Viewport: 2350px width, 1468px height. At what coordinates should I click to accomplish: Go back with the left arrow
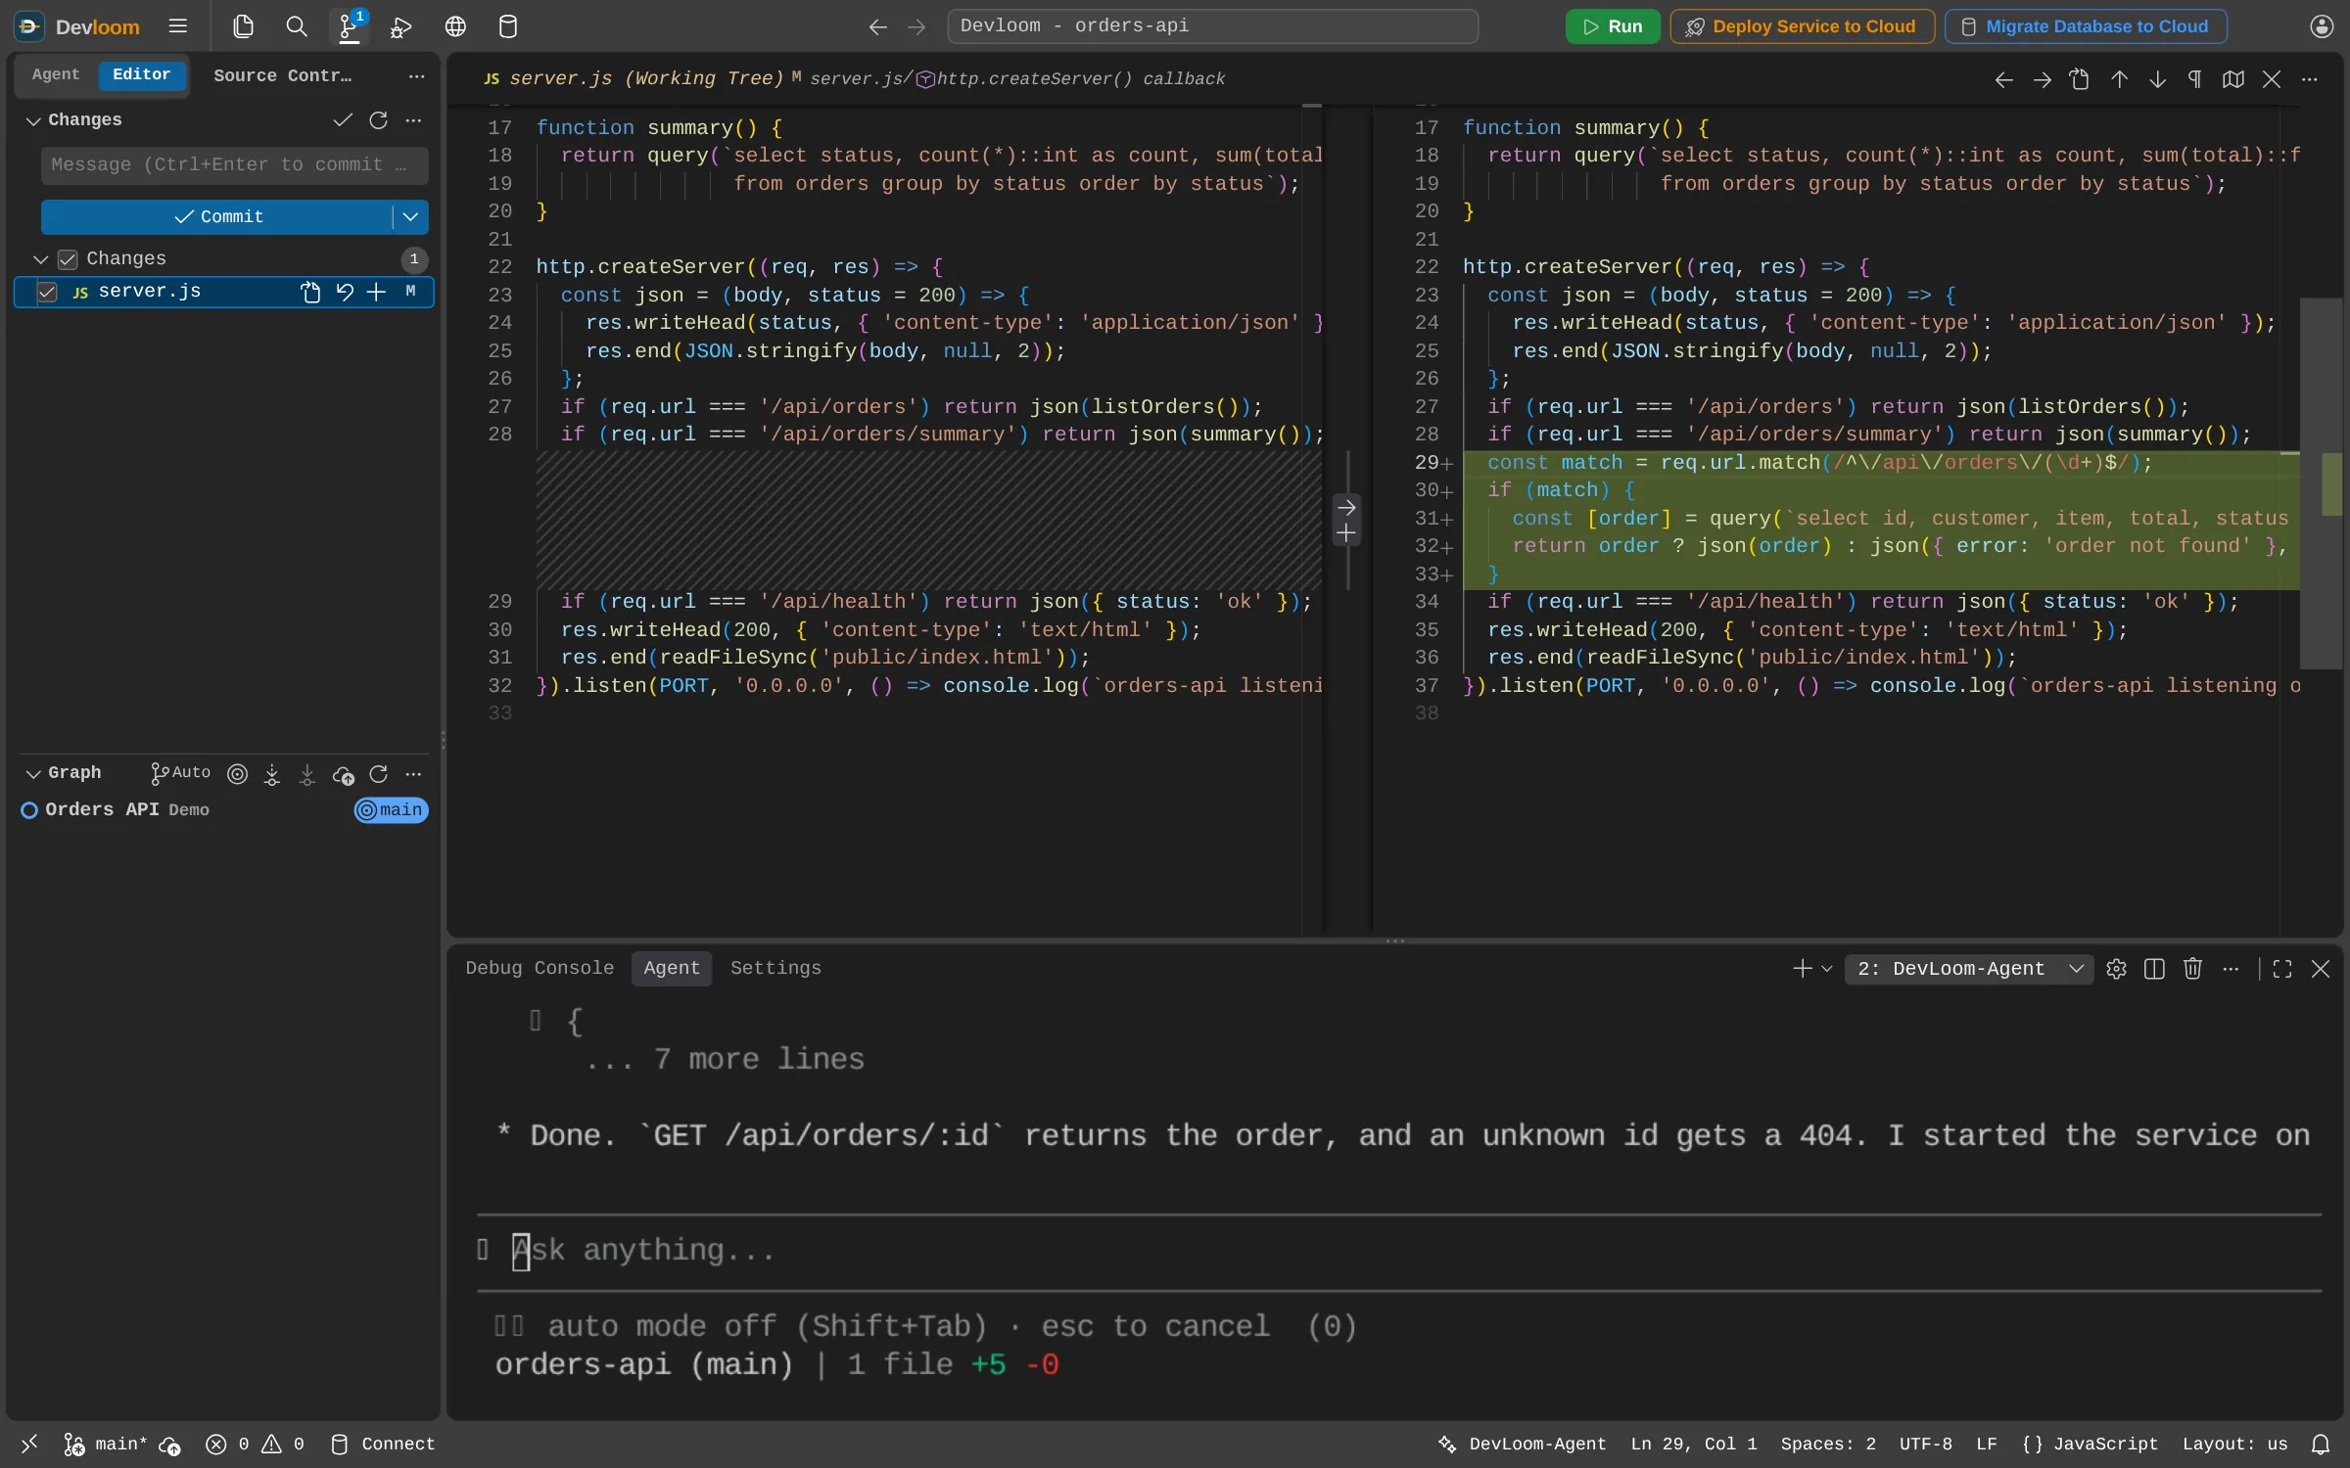877,26
